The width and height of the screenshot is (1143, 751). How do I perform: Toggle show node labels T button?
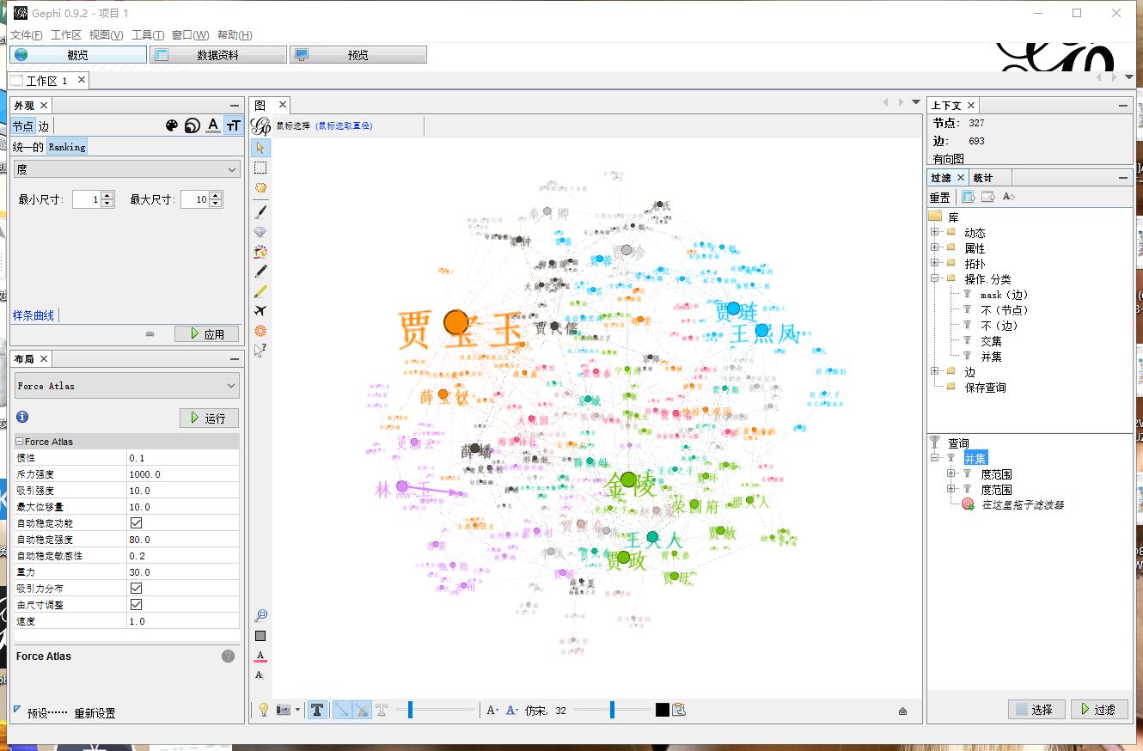click(317, 710)
